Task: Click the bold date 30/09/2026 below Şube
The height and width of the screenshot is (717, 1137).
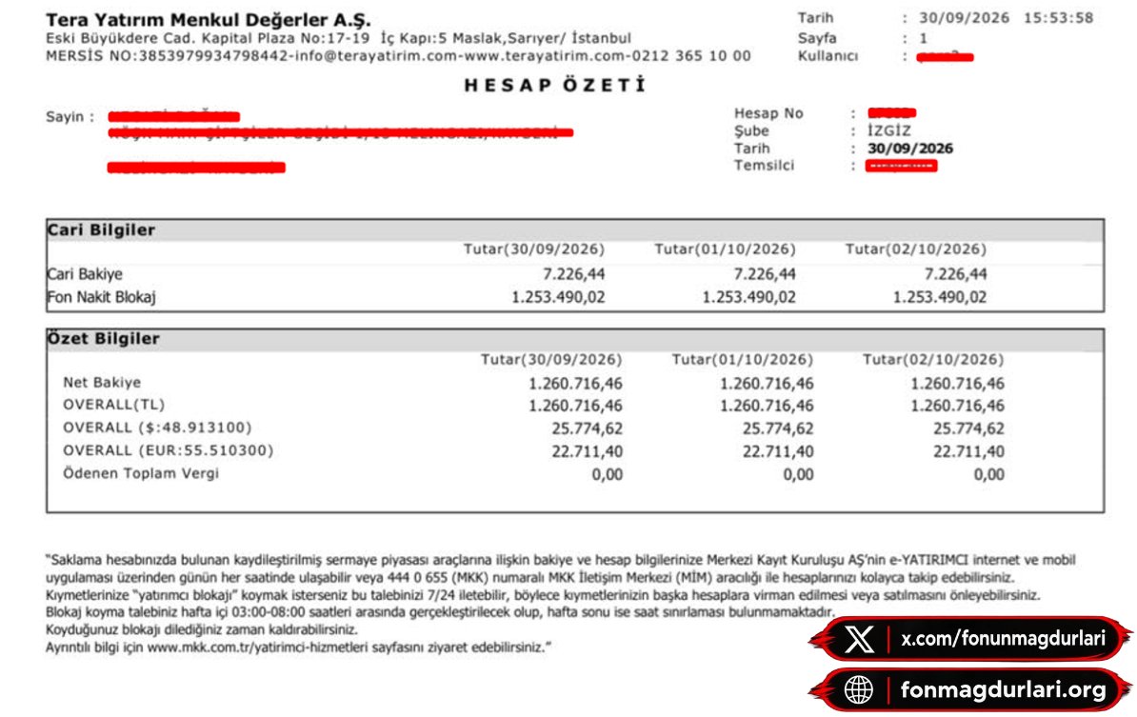Action: coord(910,148)
